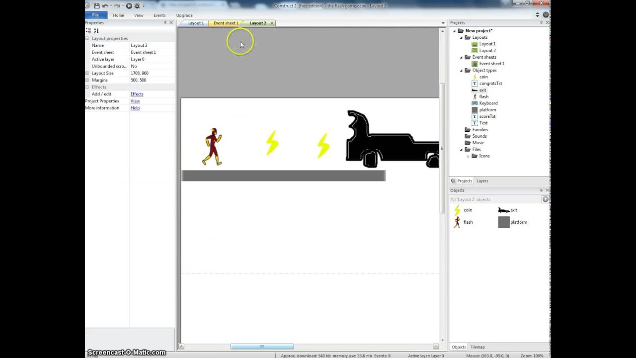This screenshot has width=636, height=358.
Task: Switch to the Layout 1 tab
Action: 196,23
